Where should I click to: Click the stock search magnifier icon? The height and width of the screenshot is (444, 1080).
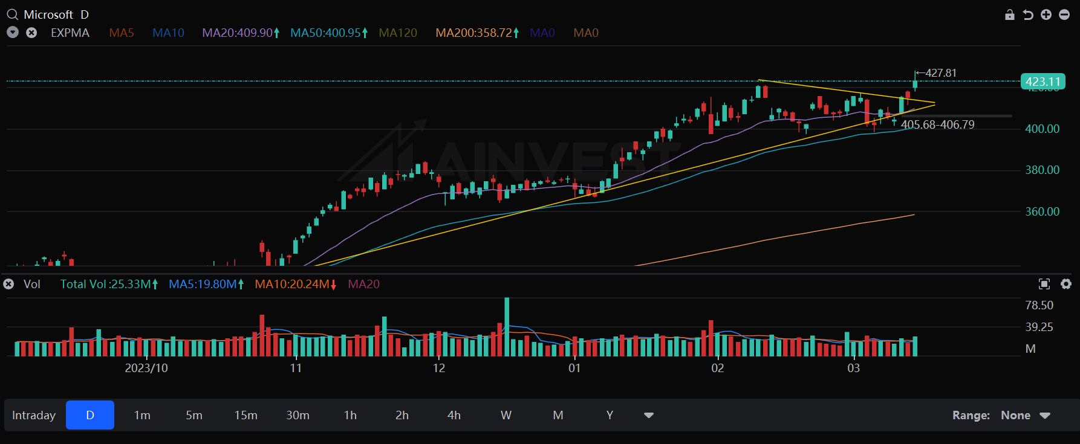tap(12, 14)
